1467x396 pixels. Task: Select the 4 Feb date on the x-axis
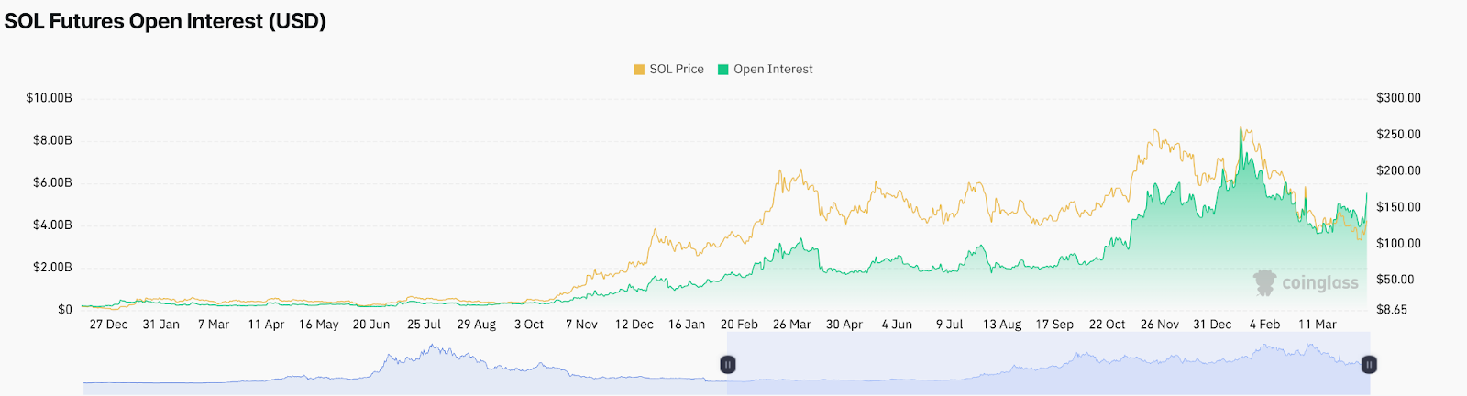click(x=1264, y=324)
